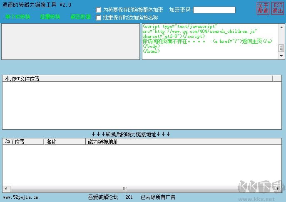Click the www.52pojie.cn link text

21,197
